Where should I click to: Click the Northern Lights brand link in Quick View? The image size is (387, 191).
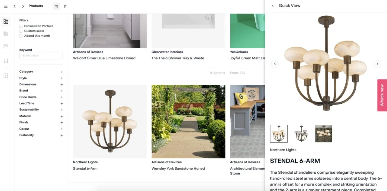tap(283, 150)
